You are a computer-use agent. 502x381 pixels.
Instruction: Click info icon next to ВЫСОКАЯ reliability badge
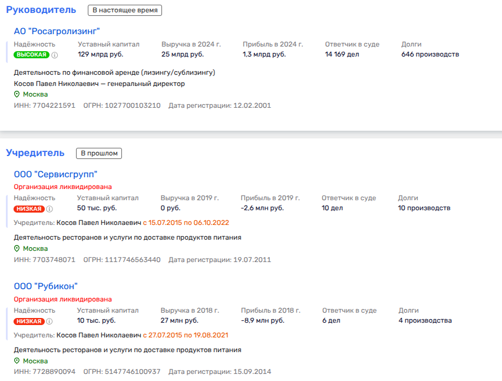coord(55,55)
